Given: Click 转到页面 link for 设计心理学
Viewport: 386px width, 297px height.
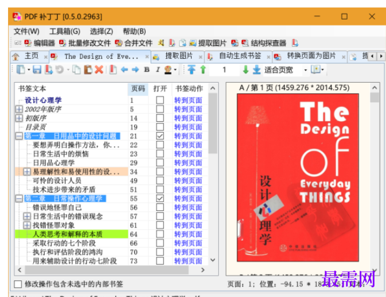Looking at the screenshot, I should (188, 100).
